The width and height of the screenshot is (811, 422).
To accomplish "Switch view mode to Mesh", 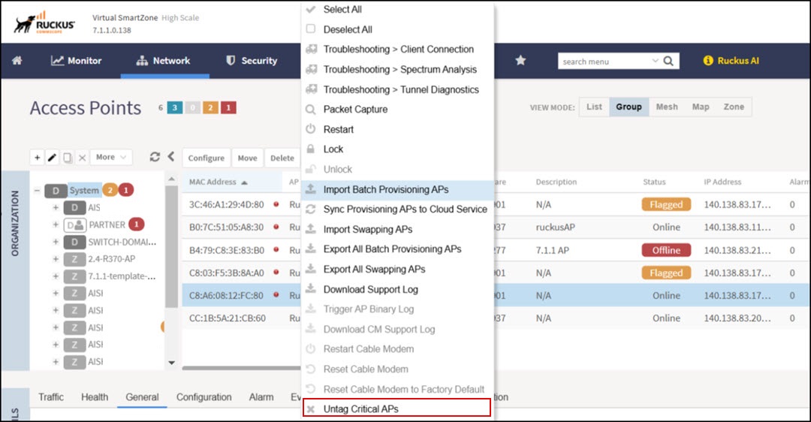I will tap(667, 107).
